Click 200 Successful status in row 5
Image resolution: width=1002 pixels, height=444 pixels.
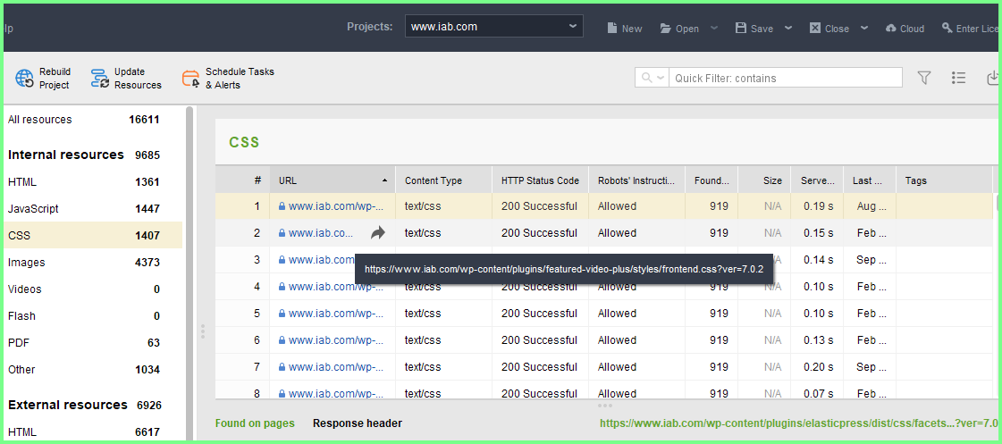click(539, 314)
